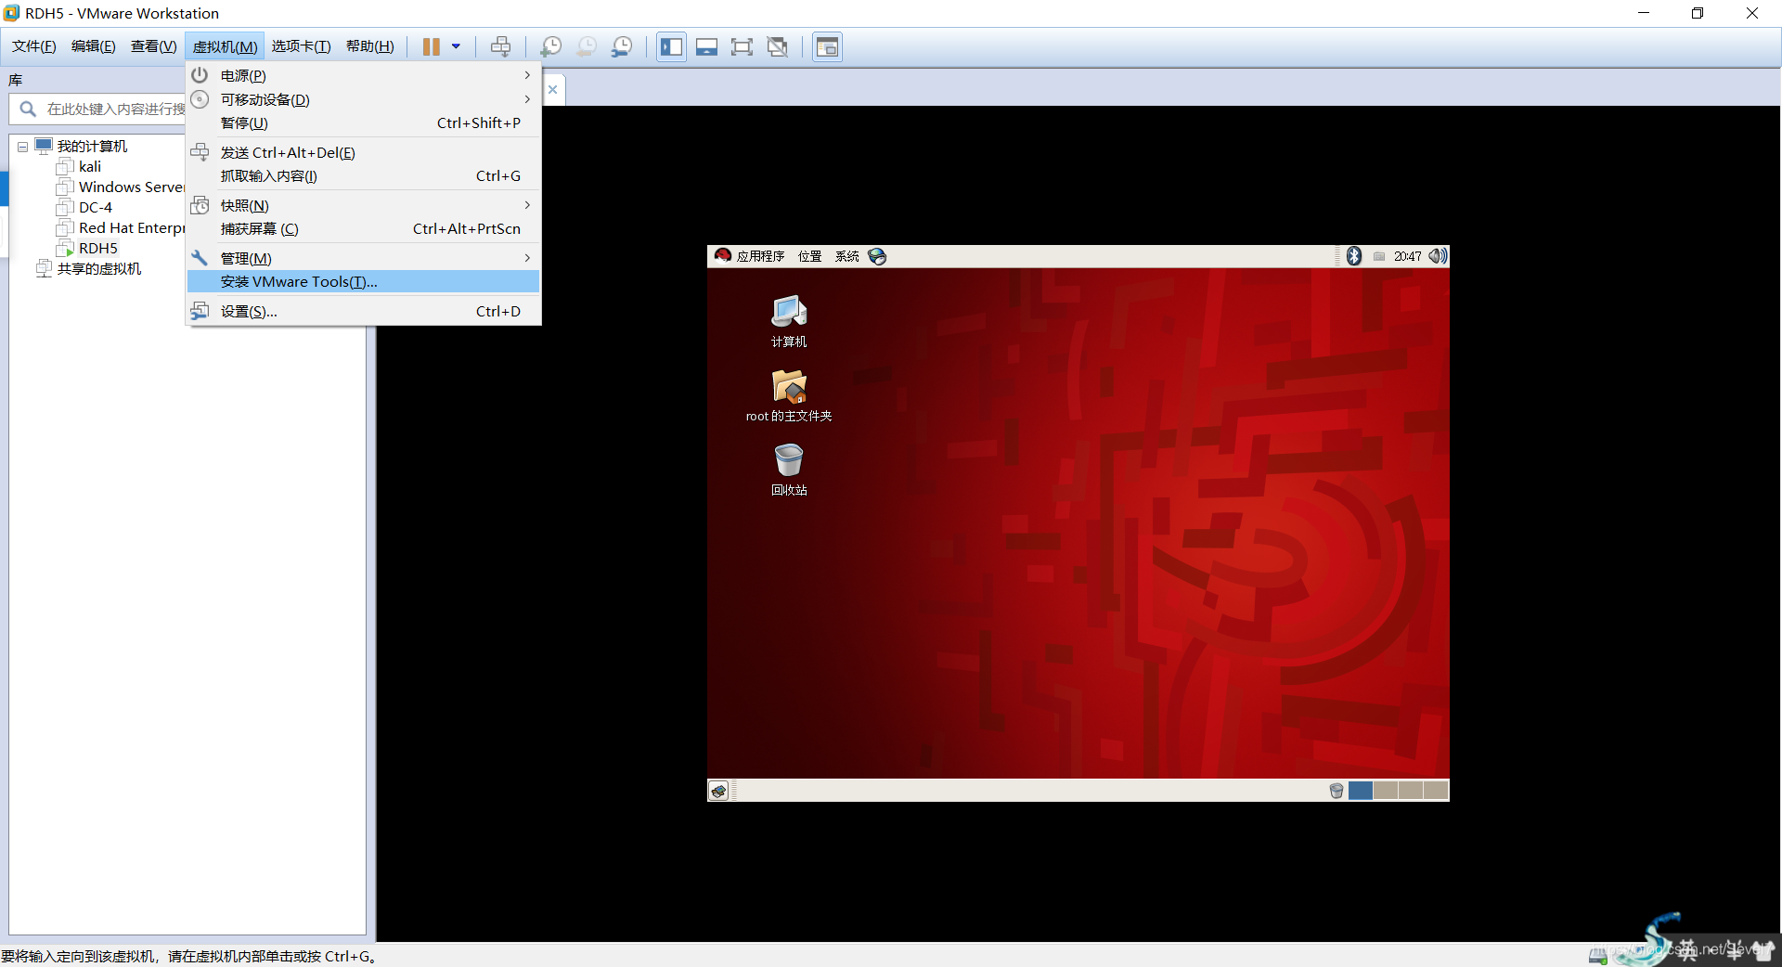The image size is (1782, 967).
Task: Click the trash applet in guest bottom panel
Action: click(x=1336, y=791)
